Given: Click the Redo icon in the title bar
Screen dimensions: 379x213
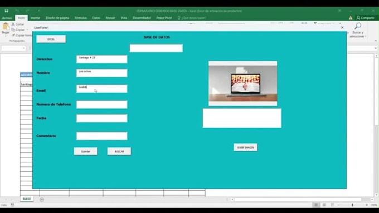Looking at the screenshot, I should [x=27, y=11].
